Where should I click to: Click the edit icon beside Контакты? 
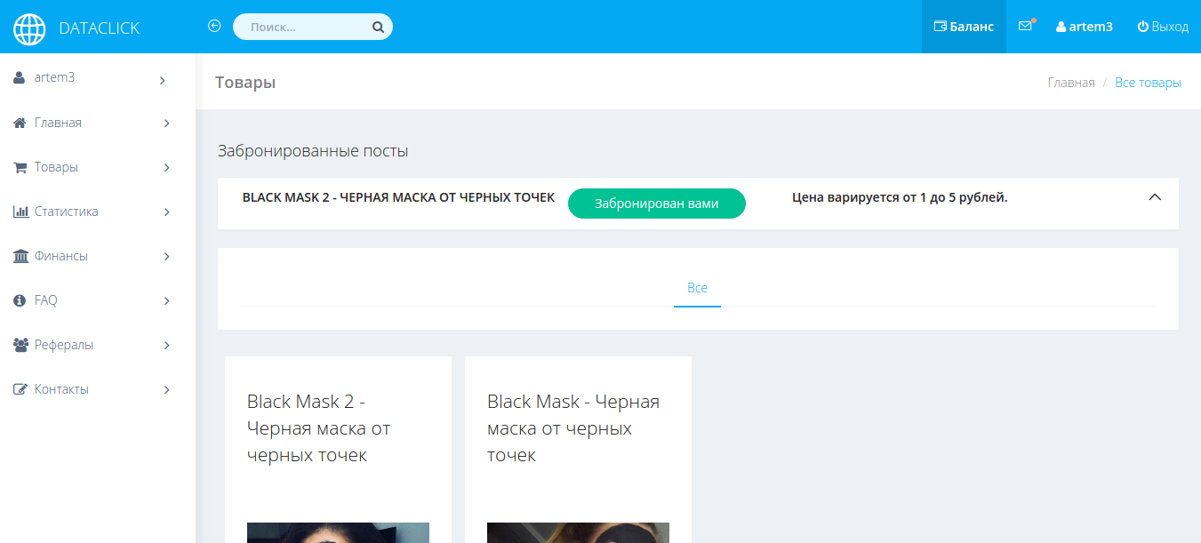coord(20,389)
